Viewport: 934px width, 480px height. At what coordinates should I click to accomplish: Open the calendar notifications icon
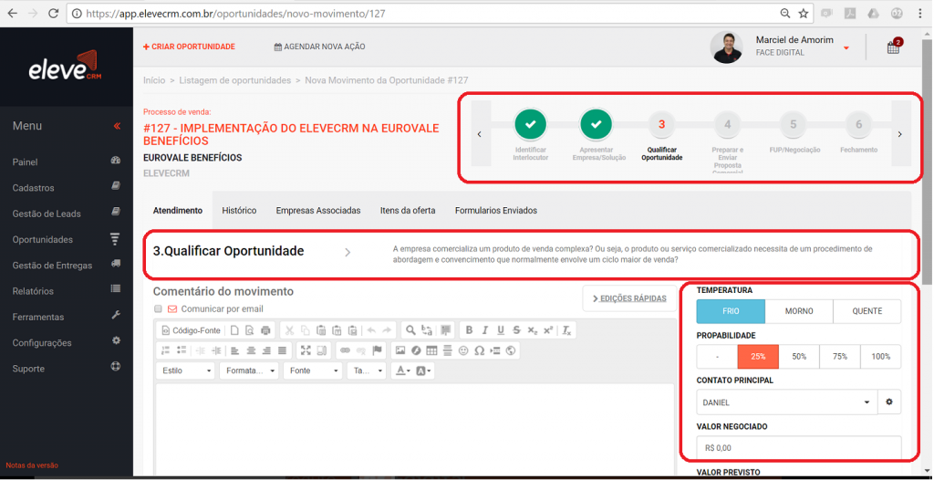[x=894, y=47]
